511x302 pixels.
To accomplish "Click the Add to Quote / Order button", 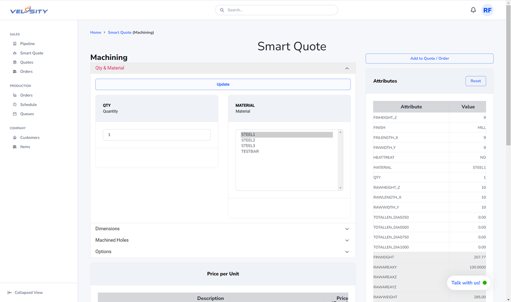I will 429,58.
